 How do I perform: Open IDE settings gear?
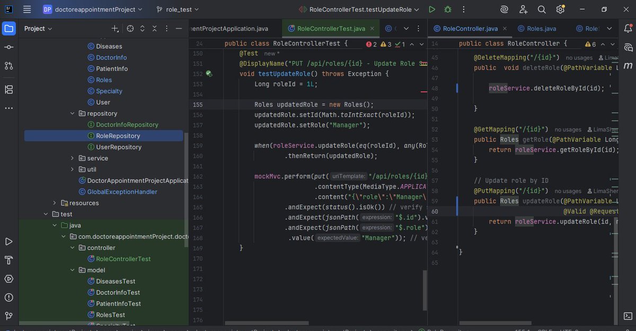560,10
